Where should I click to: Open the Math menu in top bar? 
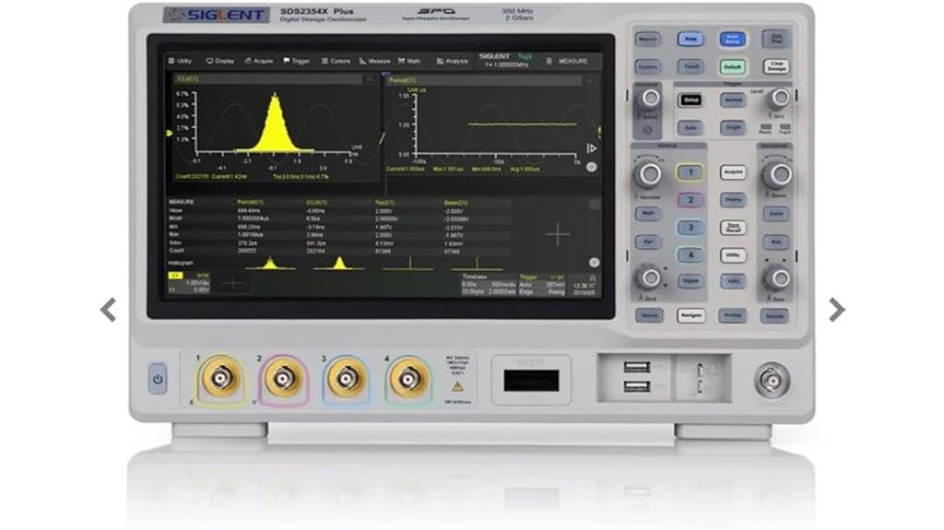click(408, 61)
